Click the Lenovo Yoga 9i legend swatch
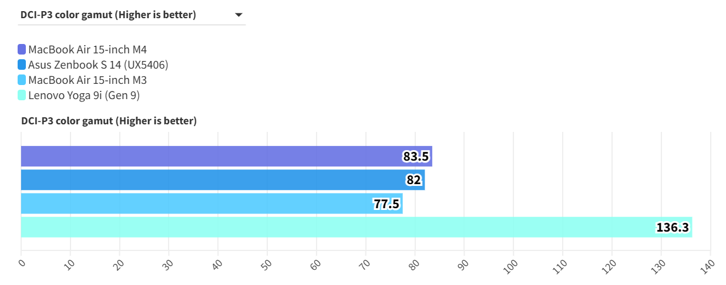 point(22,95)
